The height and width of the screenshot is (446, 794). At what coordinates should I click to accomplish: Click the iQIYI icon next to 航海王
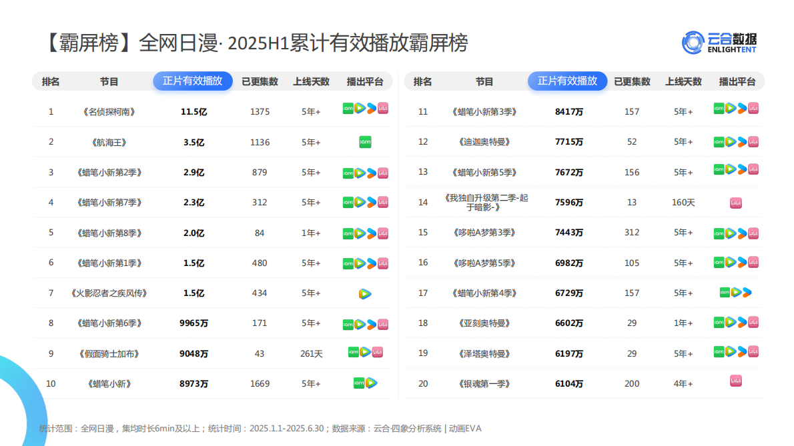pyautogui.click(x=364, y=141)
